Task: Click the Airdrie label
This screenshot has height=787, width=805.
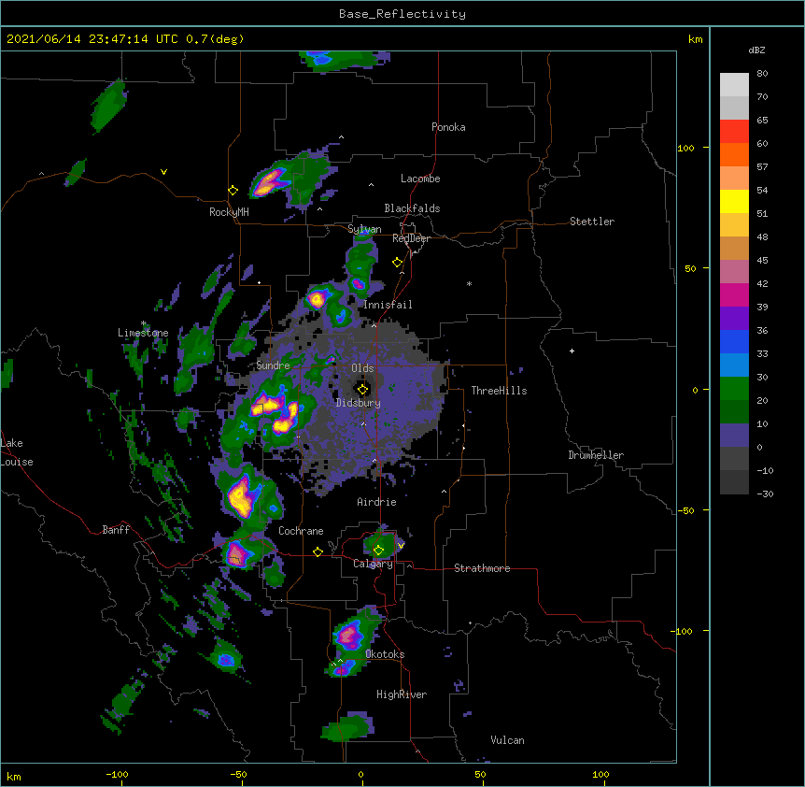Action: click(x=376, y=502)
